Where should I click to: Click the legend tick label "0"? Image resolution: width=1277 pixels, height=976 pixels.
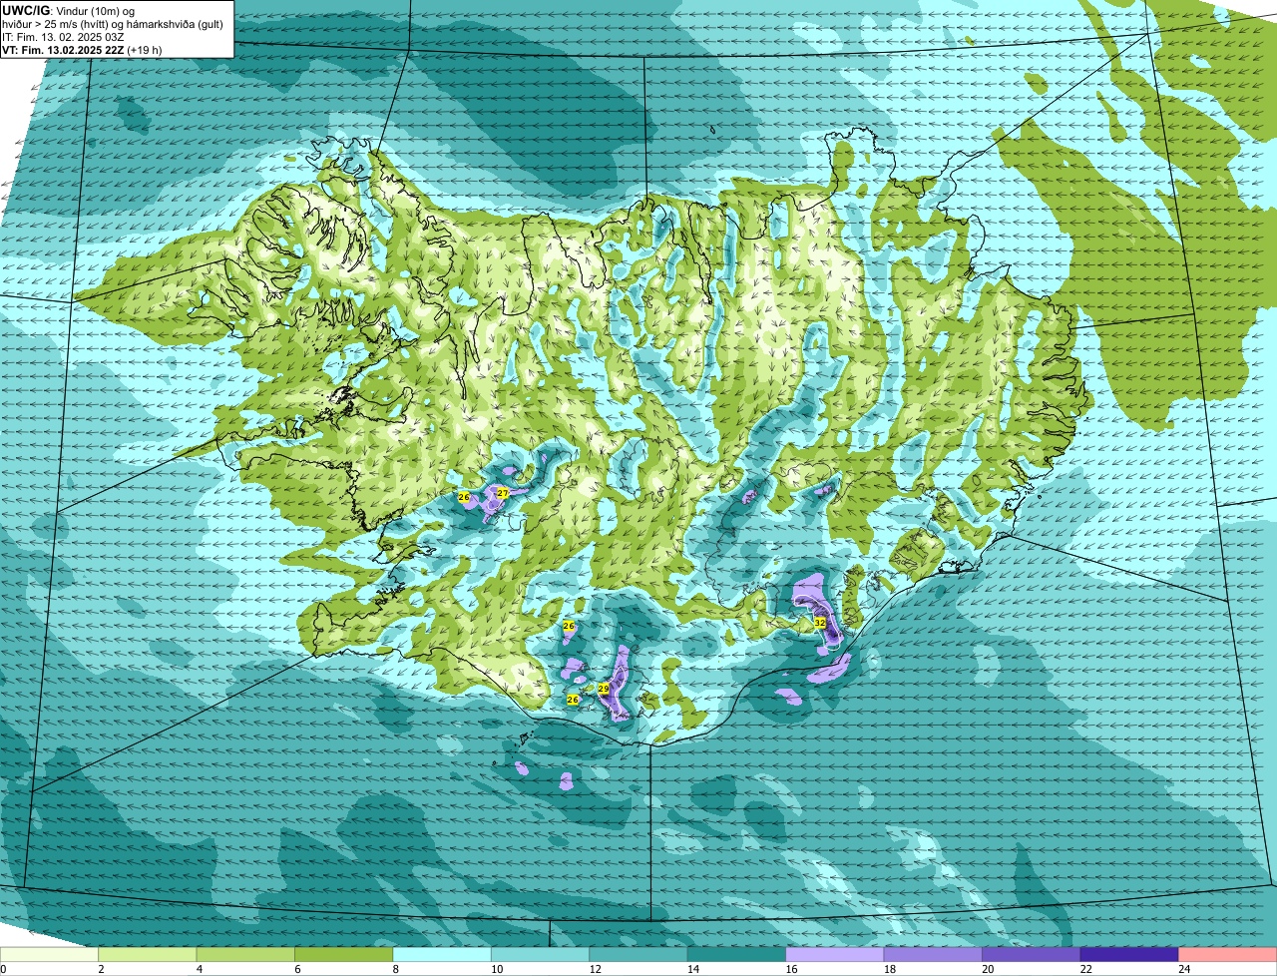(x=3, y=968)
